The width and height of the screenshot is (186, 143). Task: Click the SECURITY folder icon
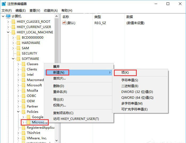coord(18,53)
